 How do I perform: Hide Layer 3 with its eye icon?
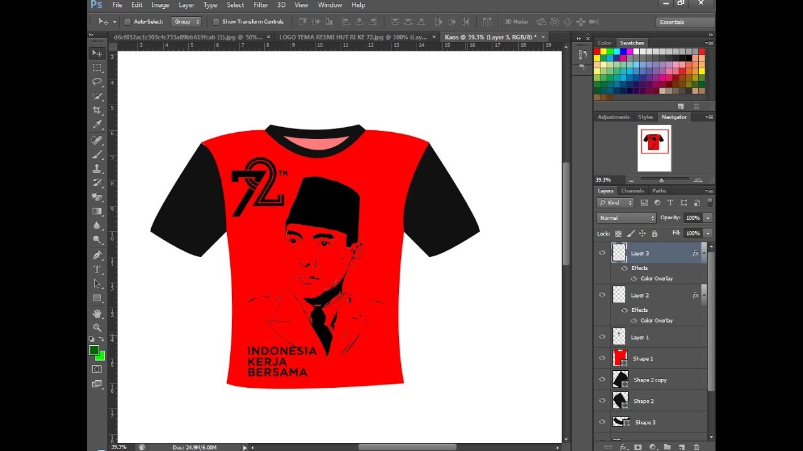(602, 253)
